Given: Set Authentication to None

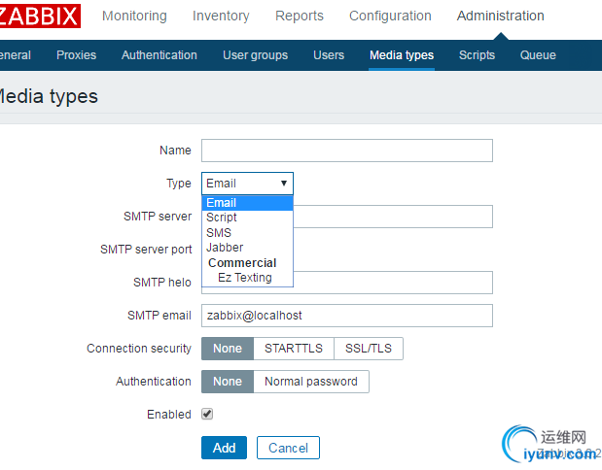Looking at the screenshot, I should pyautogui.click(x=228, y=382).
